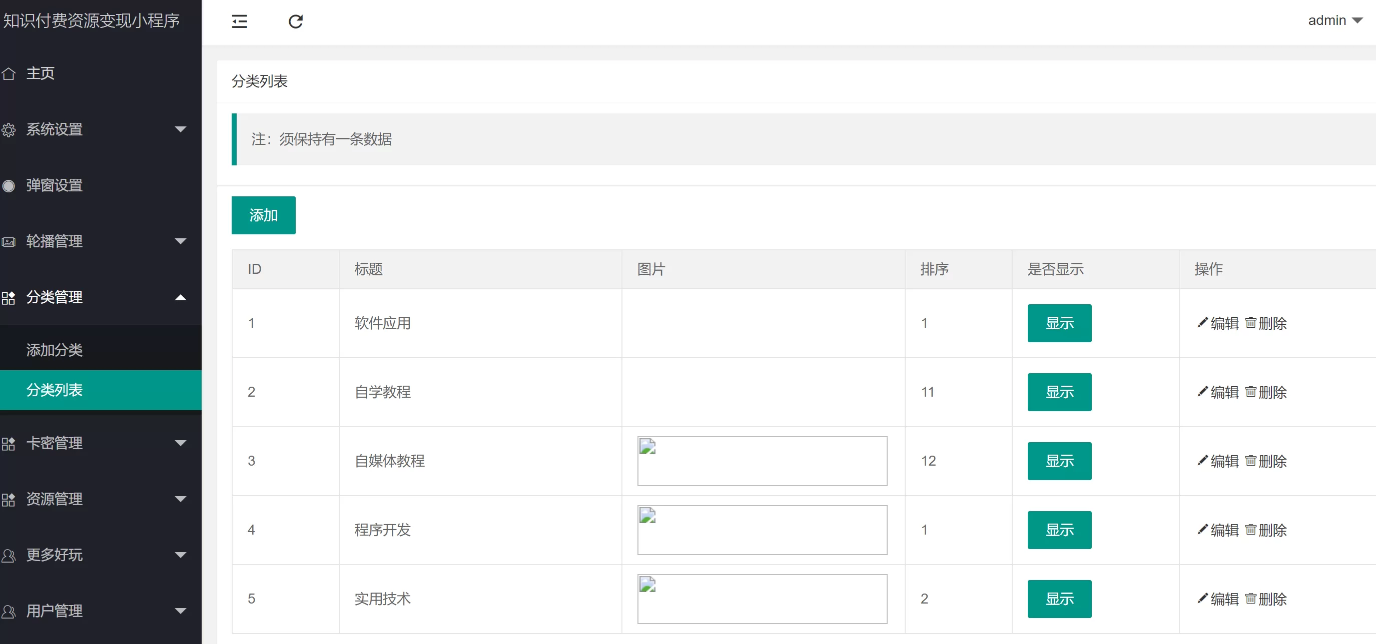The width and height of the screenshot is (1376, 644).
Task: Click the picture icon beside 轮播管理
Action: (x=9, y=242)
